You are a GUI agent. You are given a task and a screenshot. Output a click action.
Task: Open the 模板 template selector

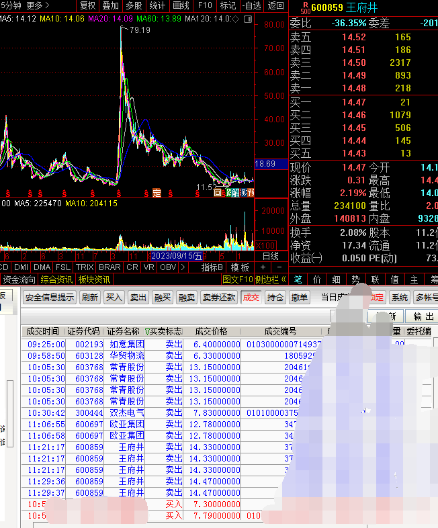point(240,267)
